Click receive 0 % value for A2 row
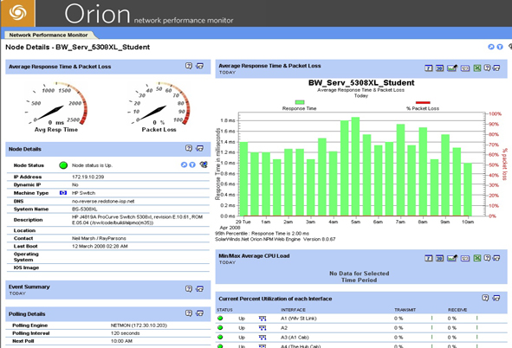 tap(452, 328)
